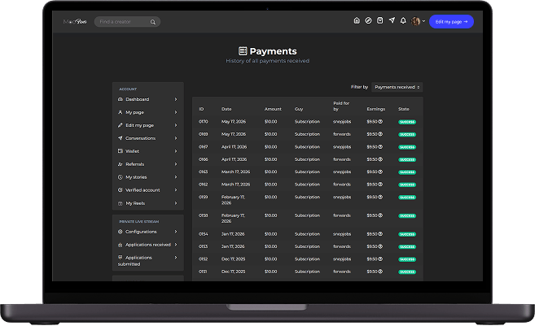This screenshot has height=326, width=535.
Task: Click earnings info icon for March 17 forwards row
Action: [380, 185]
